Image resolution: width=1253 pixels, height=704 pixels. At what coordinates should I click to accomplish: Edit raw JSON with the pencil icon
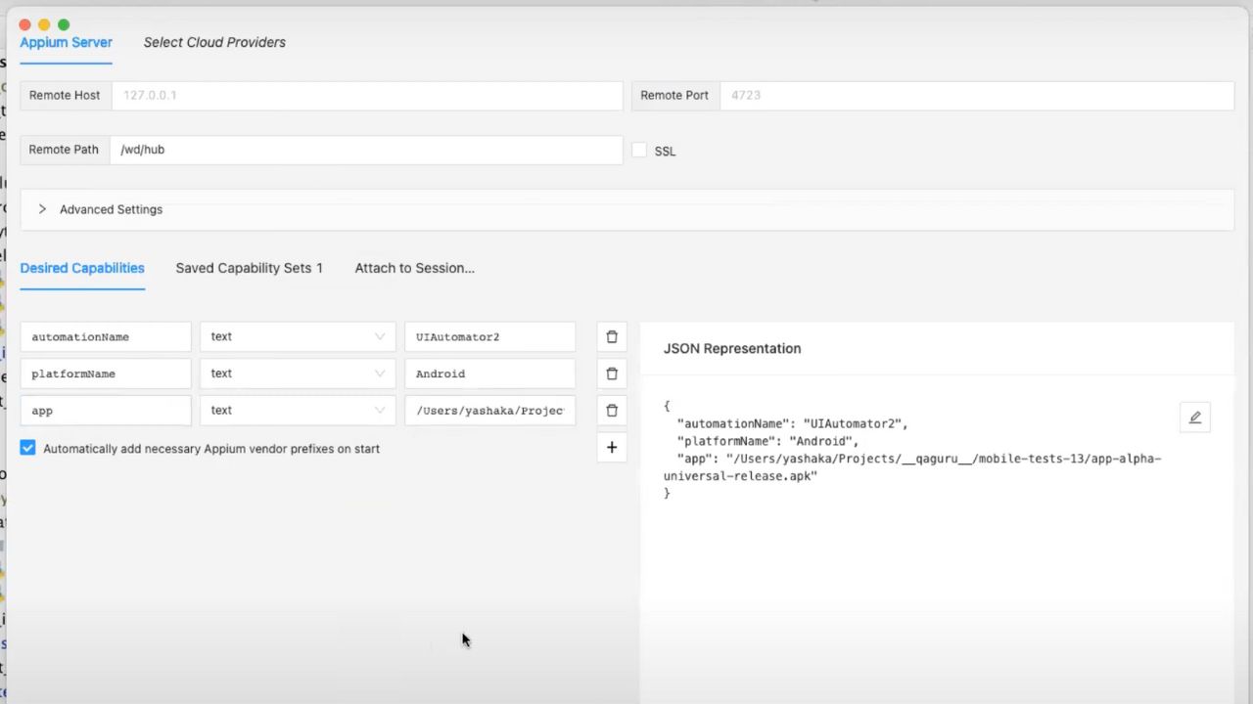pyautogui.click(x=1195, y=418)
